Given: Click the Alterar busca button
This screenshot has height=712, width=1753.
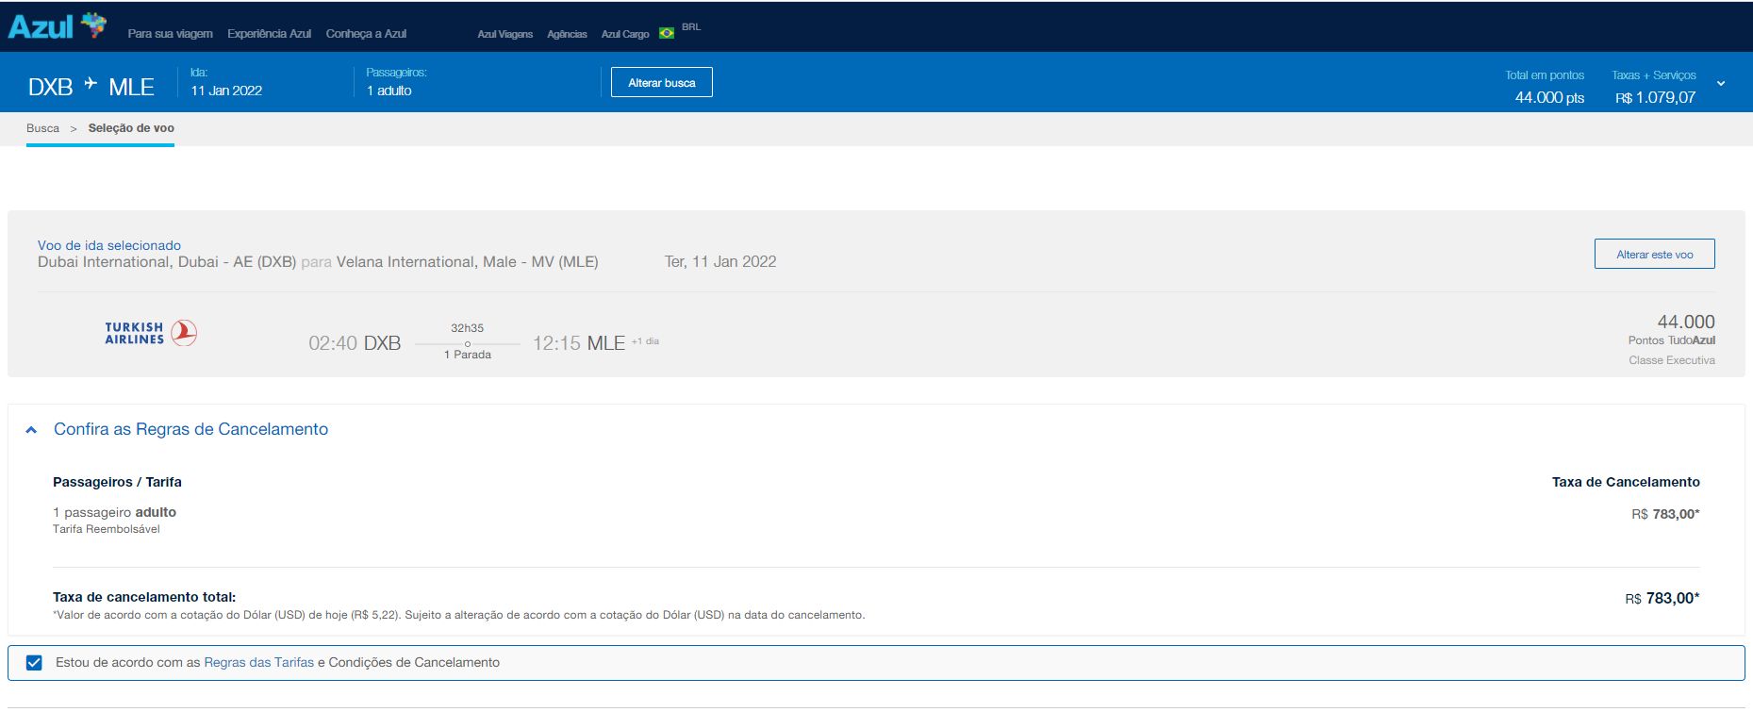Looking at the screenshot, I should pyautogui.click(x=662, y=82).
